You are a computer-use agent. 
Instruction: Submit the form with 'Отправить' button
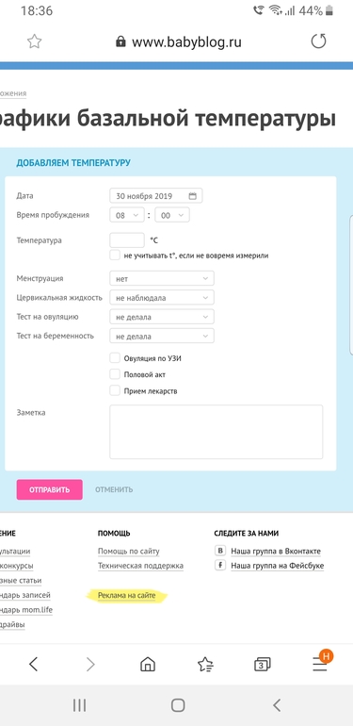pos(50,490)
